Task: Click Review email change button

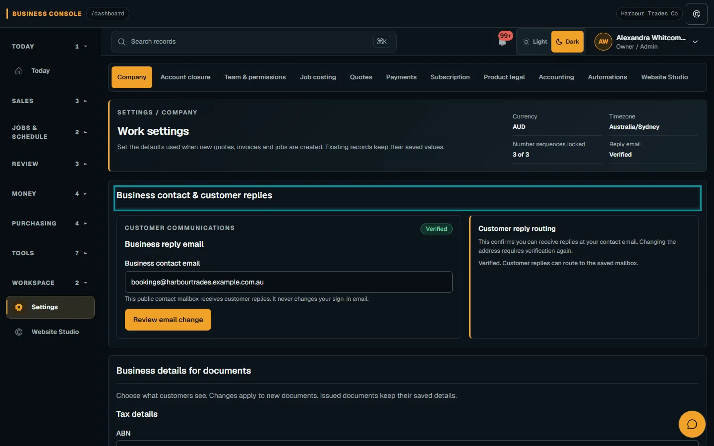Action: (x=168, y=320)
